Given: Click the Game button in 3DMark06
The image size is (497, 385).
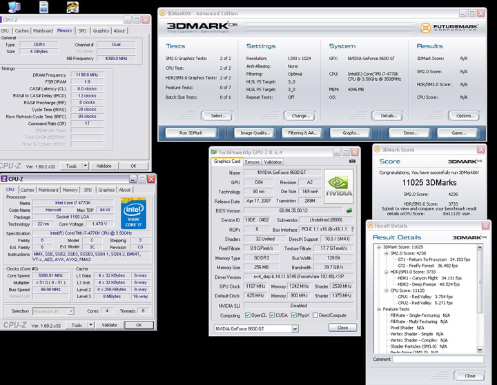Looking at the screenshot, I should [x=458, y=132].
